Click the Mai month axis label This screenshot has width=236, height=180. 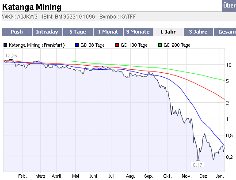76,176
